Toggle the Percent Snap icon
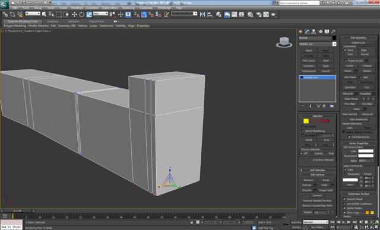Screen dimensions: 380x230 151,14
